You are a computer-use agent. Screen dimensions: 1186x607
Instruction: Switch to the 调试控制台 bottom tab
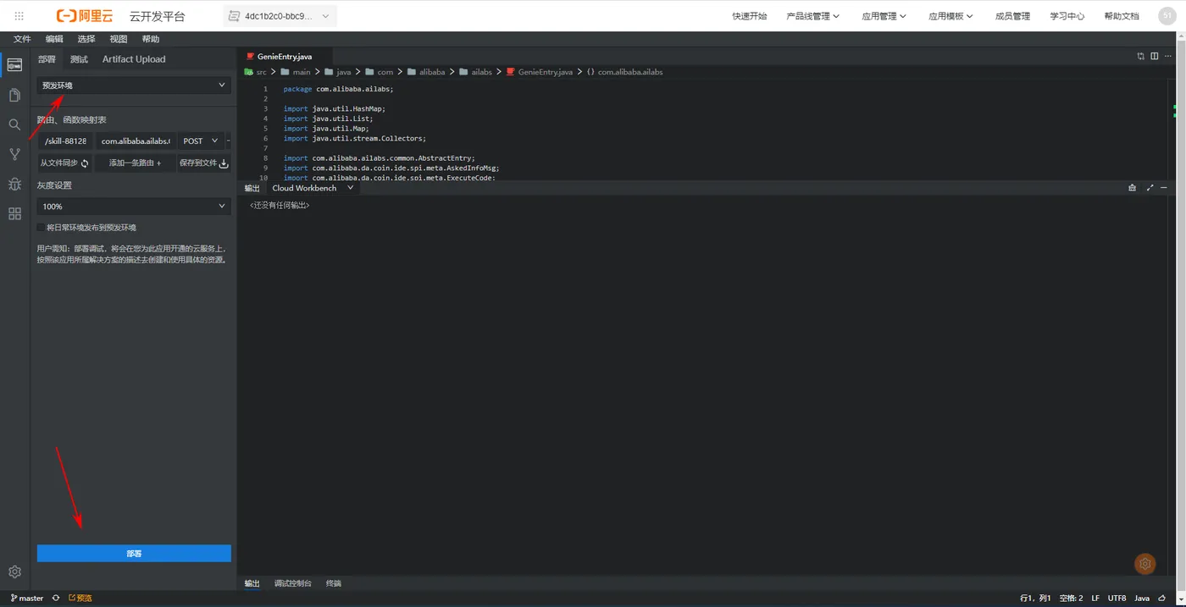pyautogui.click(x=293, y=583)
